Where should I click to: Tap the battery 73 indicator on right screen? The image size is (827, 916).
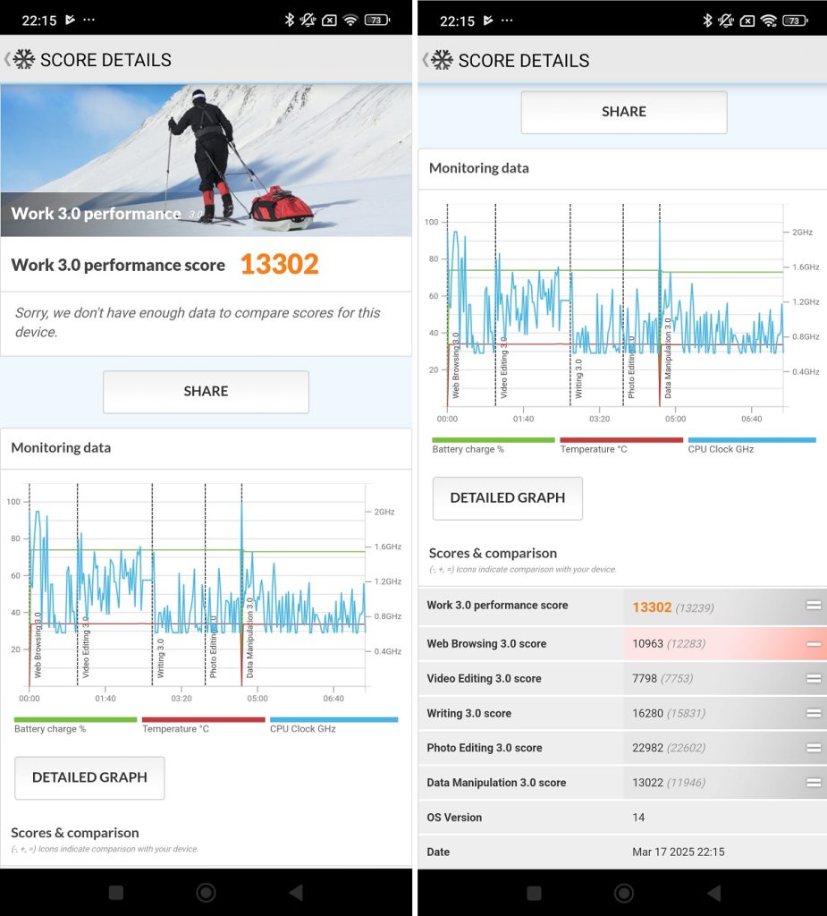pyautogui.click(x=795, y=21)
